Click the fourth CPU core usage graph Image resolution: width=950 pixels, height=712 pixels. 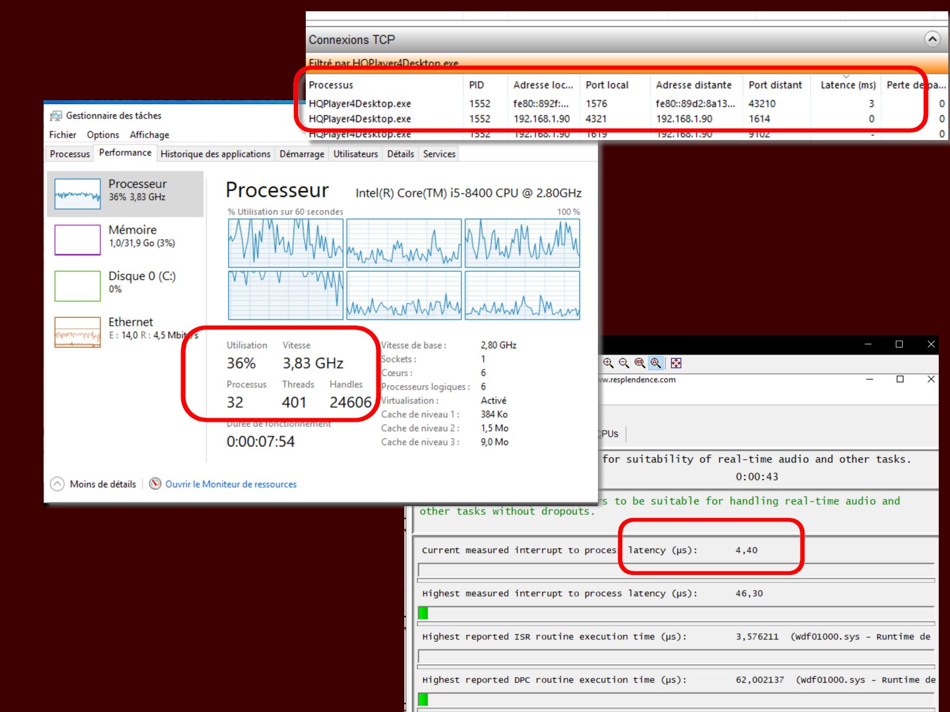pyautogui.click(x=286, y=295)
